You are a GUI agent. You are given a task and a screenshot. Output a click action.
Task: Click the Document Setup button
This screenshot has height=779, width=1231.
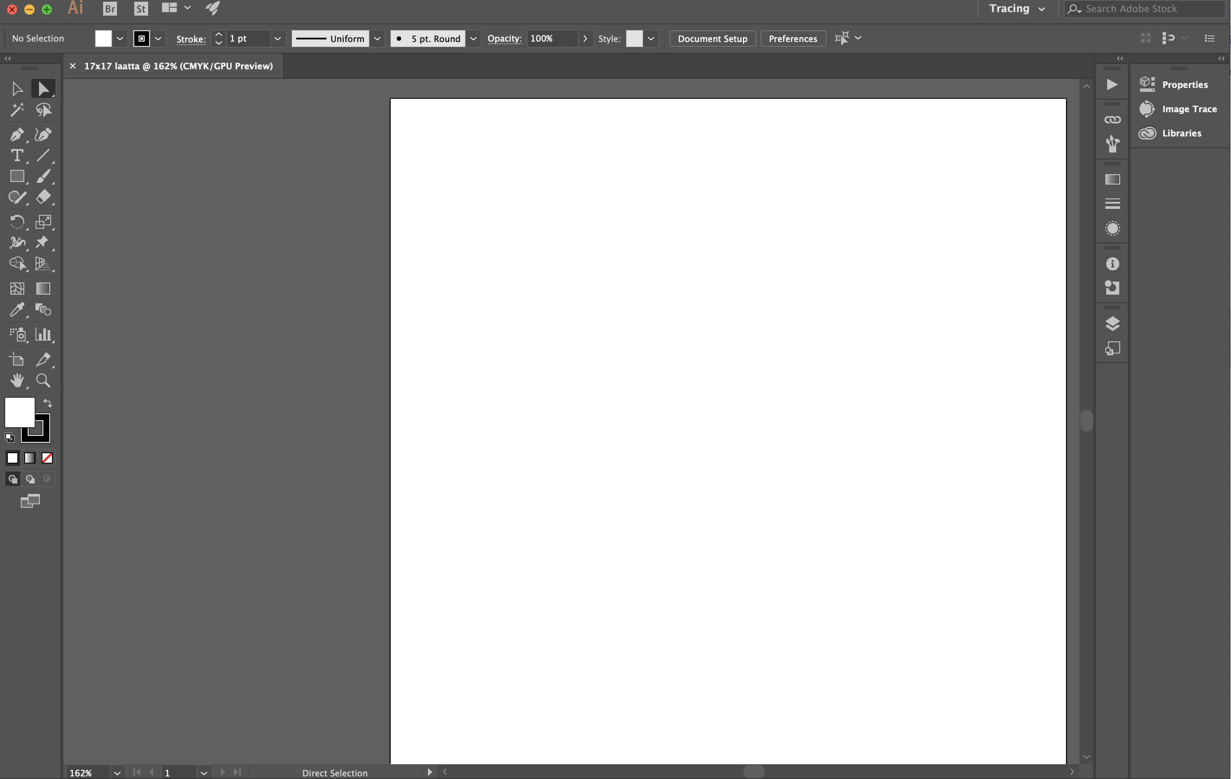712,39
